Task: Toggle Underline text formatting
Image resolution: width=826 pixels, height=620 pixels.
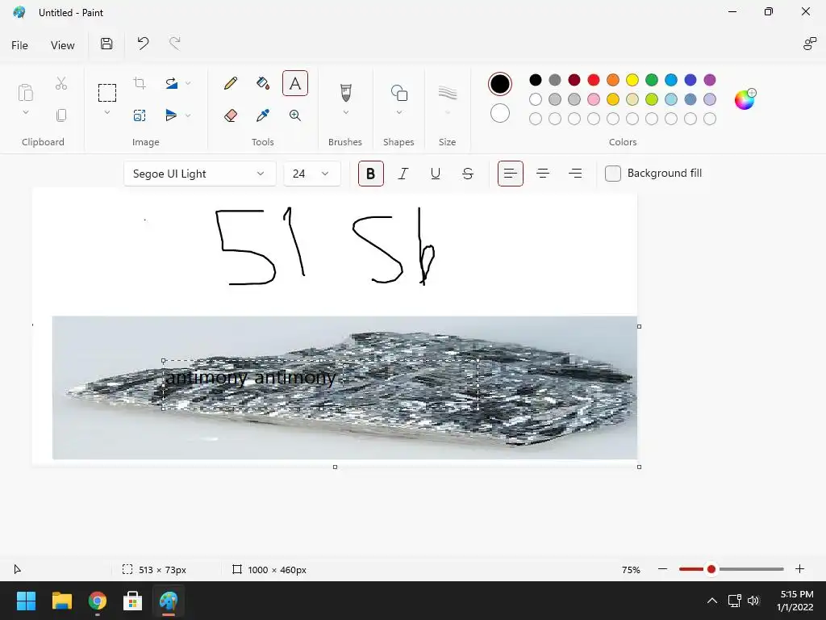Action: (435, 174)
